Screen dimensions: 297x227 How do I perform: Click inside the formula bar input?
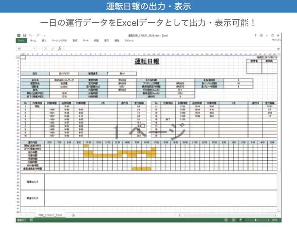(x=170, y=49)
